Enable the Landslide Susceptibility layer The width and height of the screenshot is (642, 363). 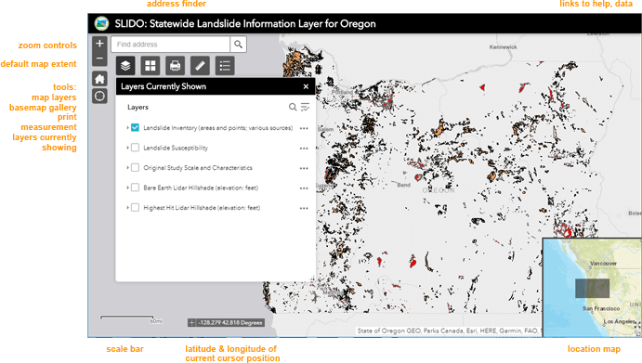tap(135, 148)
